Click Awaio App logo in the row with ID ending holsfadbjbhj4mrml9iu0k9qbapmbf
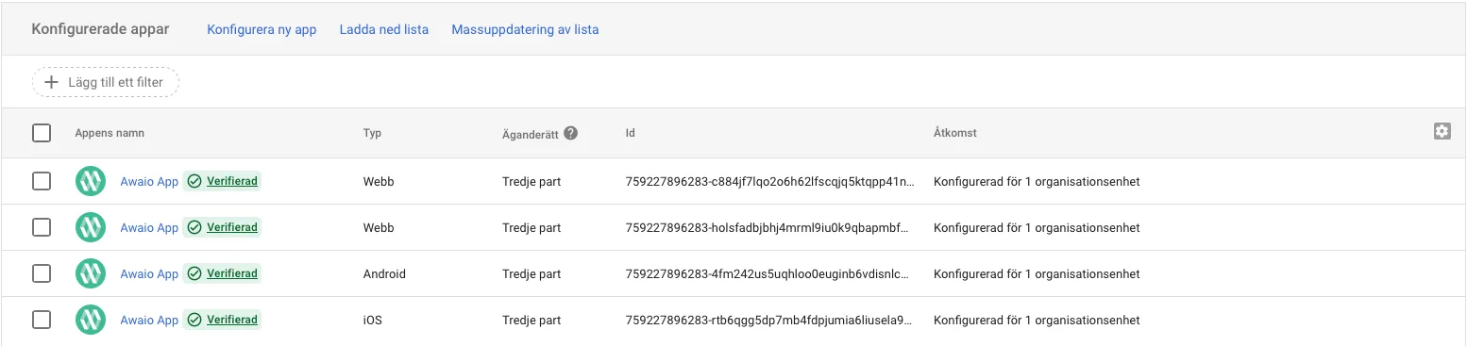 pyautogui.click(x=91, y=228)
